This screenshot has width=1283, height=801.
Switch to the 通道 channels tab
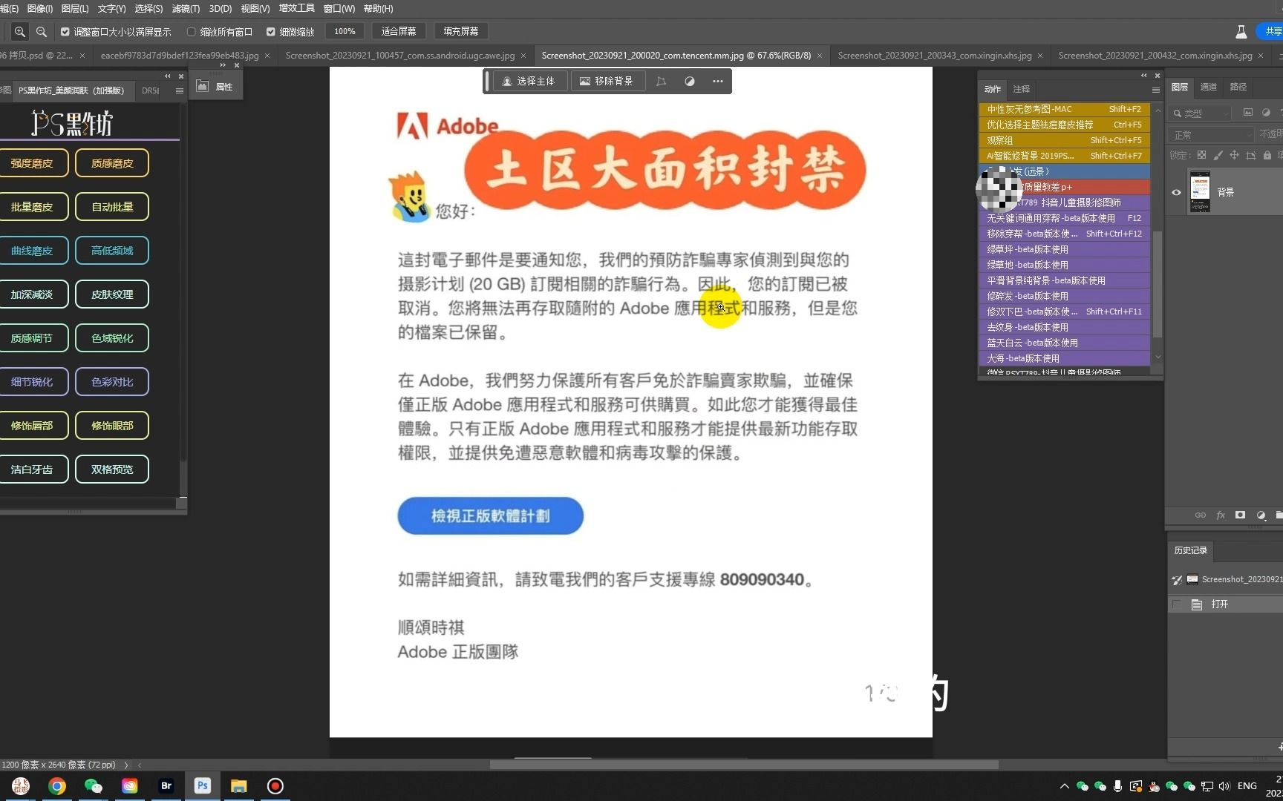1209,88
